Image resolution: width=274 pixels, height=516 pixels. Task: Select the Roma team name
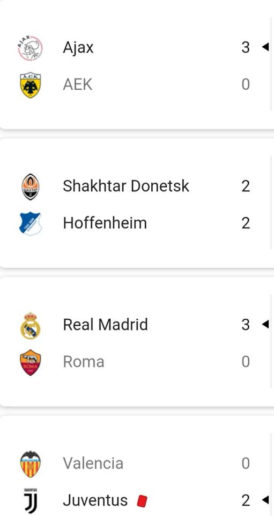click(x=84, y=362)
